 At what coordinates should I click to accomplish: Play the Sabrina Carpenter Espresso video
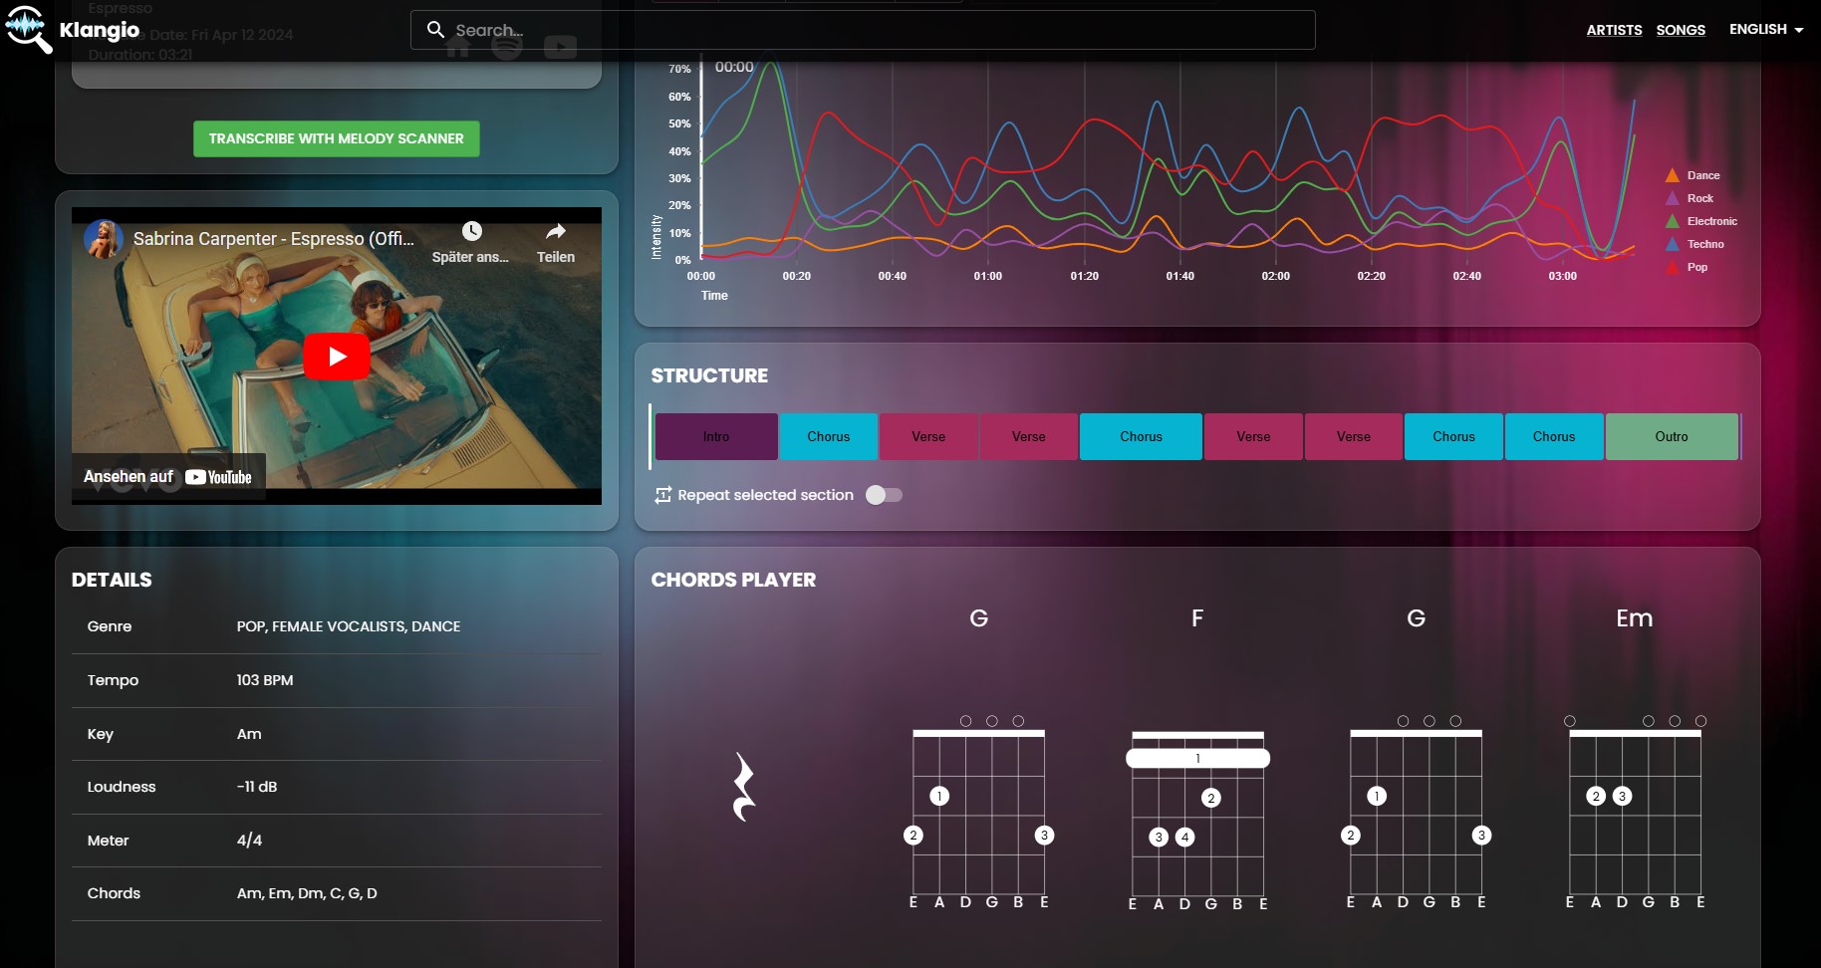tap(336, 356)
